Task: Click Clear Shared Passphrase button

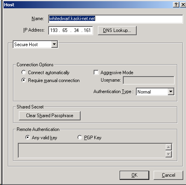Action: (50, 116)
